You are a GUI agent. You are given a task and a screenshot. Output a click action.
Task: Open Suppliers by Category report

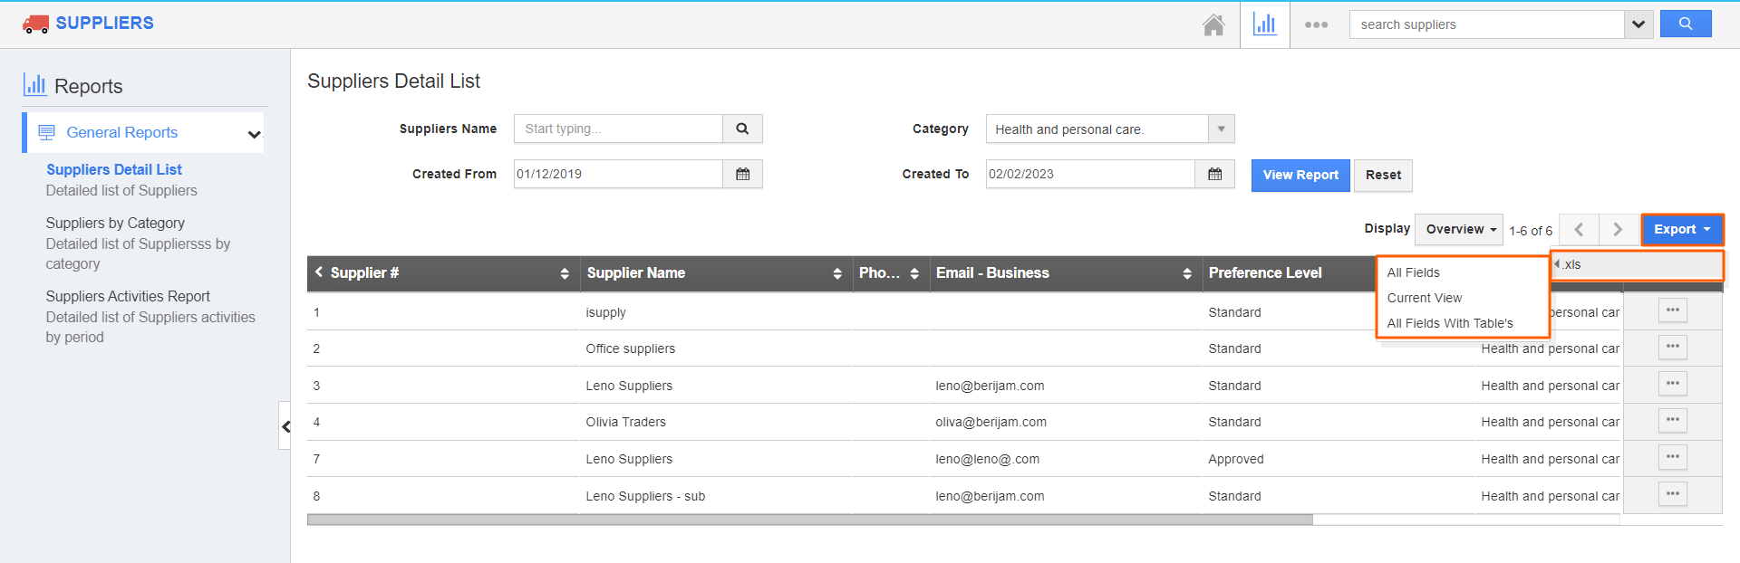point(115,223)
